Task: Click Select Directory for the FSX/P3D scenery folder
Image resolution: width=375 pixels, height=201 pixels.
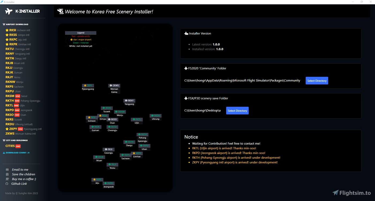Action: point(237,111)
